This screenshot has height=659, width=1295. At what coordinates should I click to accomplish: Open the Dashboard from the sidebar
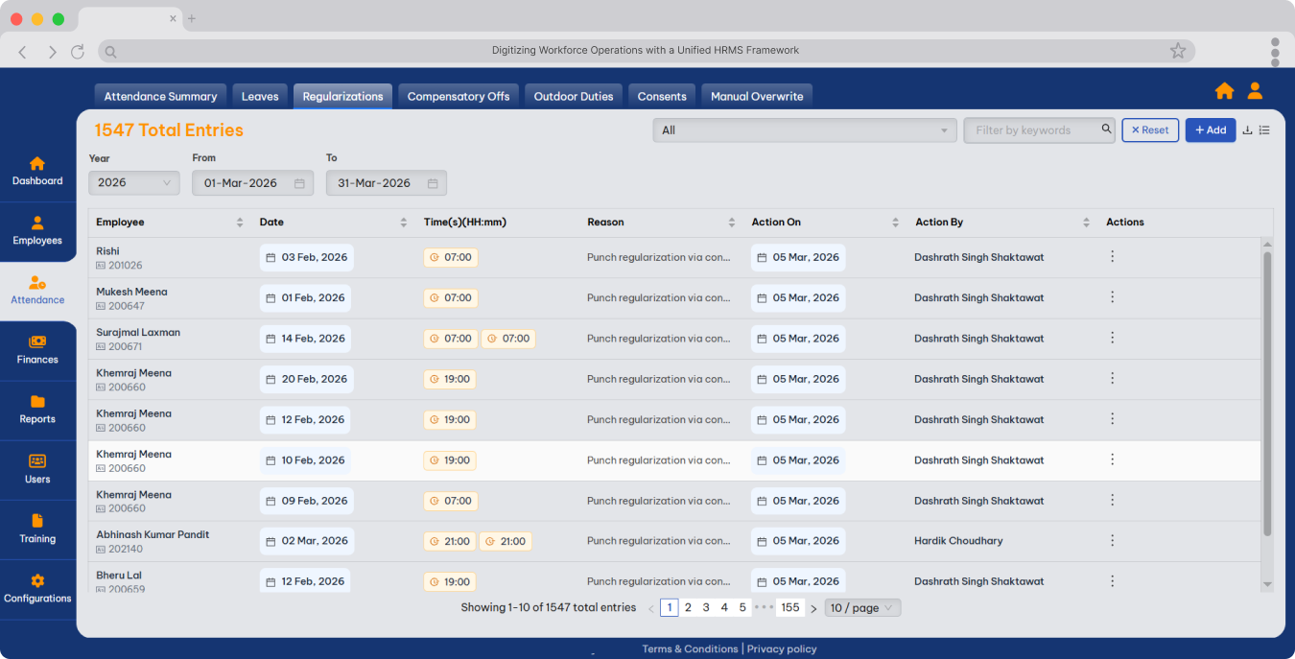tap(37, 171)
